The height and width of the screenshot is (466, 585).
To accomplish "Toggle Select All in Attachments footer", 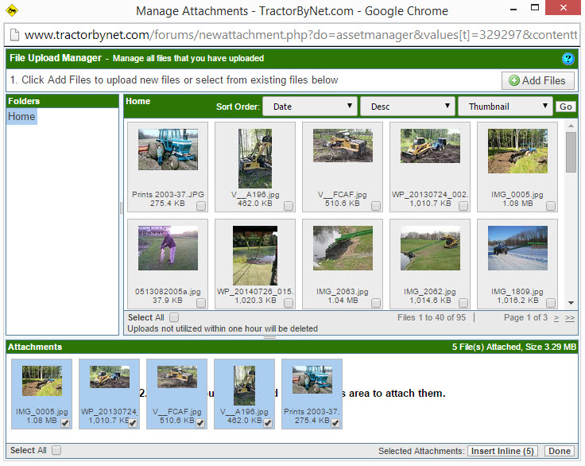I will point(56,450).
